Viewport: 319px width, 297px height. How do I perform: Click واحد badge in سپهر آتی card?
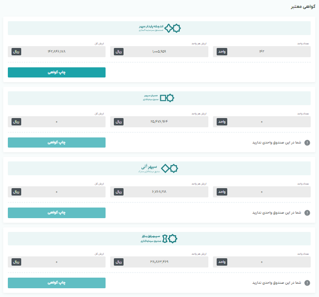[x=222, y=192]
